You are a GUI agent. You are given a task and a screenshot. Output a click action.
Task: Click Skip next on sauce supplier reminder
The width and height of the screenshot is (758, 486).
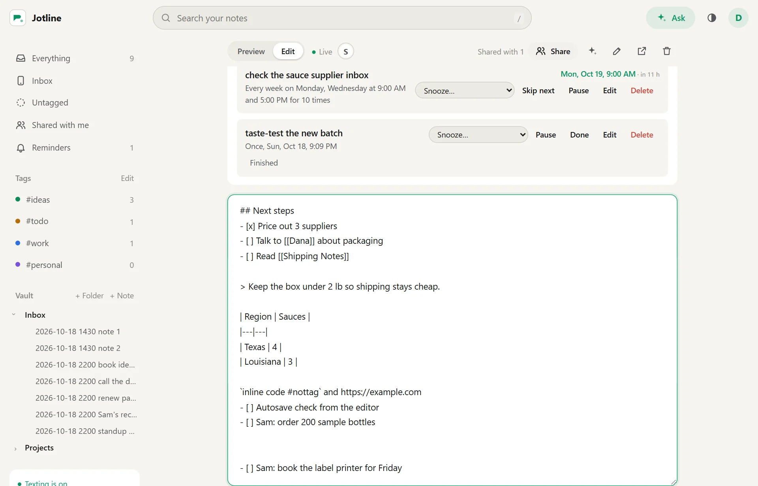(538, 90)
